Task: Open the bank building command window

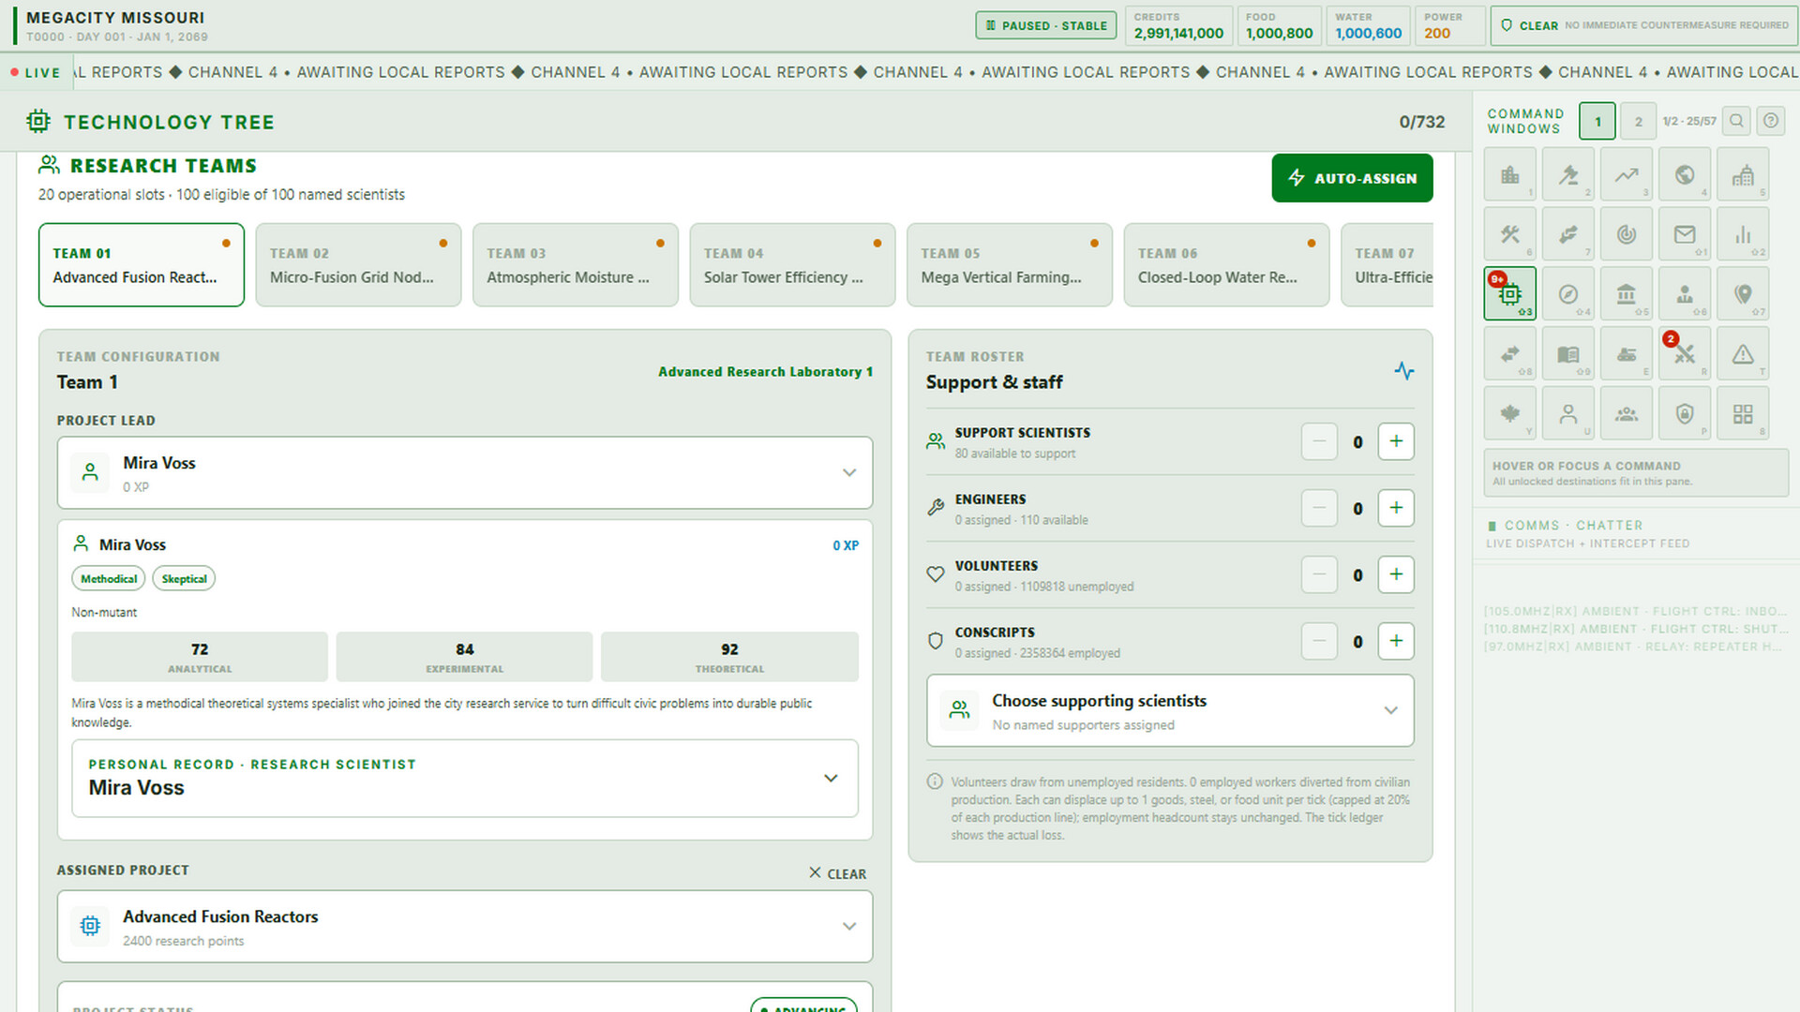Action: pyautogui.click(x=1627, y=294)
